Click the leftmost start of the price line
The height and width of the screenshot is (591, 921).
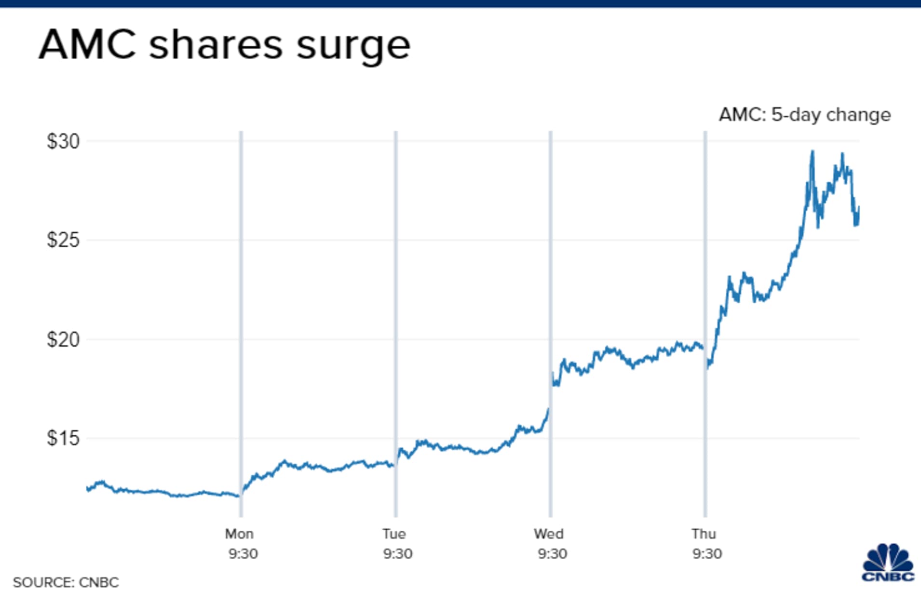pos(87,489)
